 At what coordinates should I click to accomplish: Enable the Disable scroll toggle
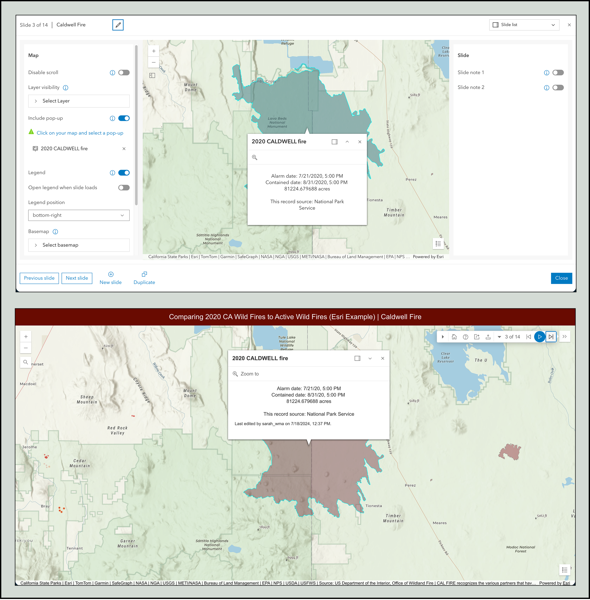pyautogui.click(x=124, y=73)
